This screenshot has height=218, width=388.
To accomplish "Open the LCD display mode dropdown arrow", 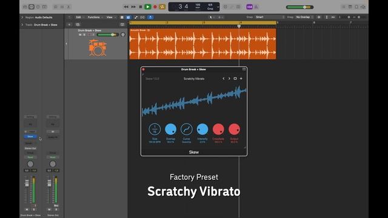I will tap(218, 7).
